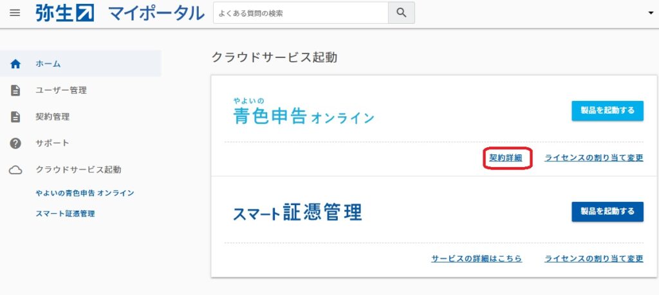The image size is (659, 295).
Task: Select ホーム in the sidebar menu
Action: [48, 64]
